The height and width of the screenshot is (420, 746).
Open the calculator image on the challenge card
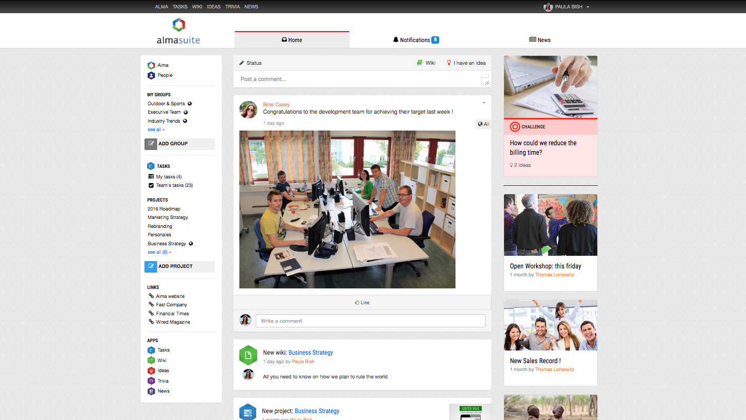tap(550, 87)
